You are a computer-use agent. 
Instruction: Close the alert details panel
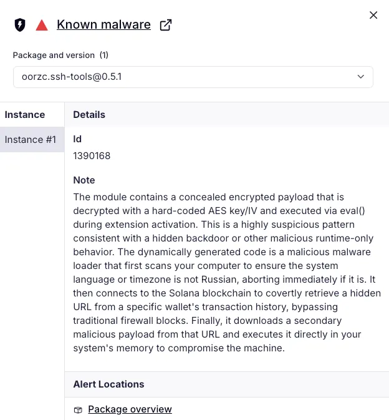(373, 15)
